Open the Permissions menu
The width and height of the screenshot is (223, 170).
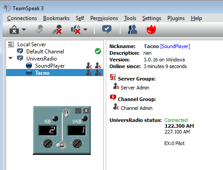click(x=104, y=18)
